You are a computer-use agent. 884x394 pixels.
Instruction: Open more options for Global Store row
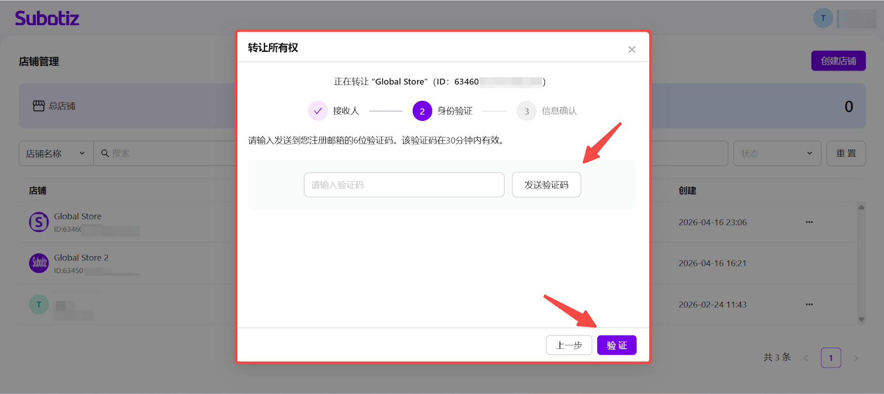click(x=809, y=222)
